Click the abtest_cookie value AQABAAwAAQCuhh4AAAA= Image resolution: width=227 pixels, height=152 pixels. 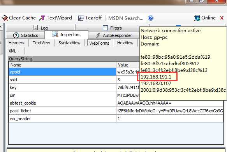pos(144,103)
